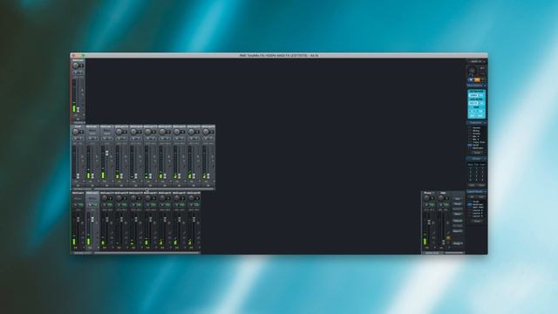Click the Phones 1 strip pan knob
Viewport: 558px width, 314px height.
(426, 198)
